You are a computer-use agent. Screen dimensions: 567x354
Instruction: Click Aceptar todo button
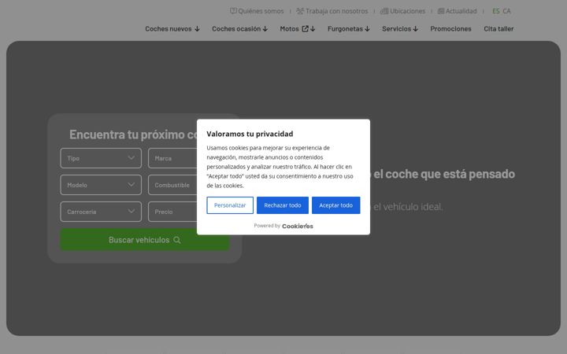[336, 205]
